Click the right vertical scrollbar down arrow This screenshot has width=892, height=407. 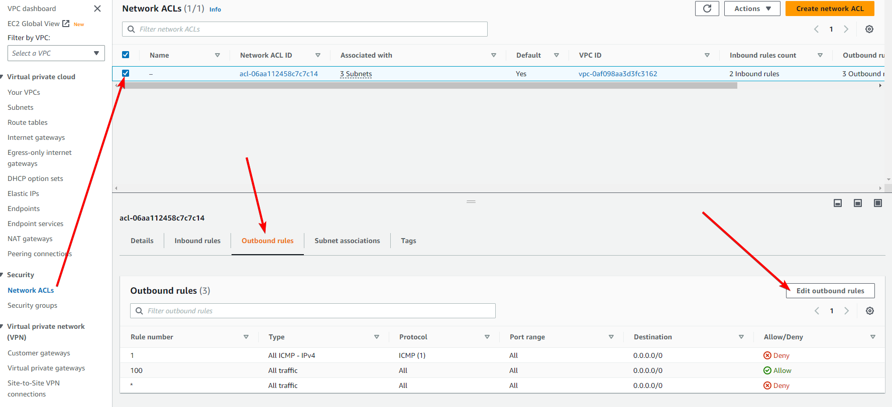[x=888, y=179]
